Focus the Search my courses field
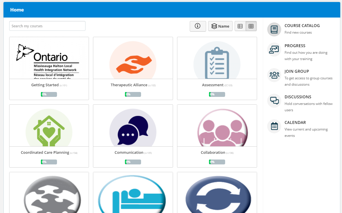 47,26
